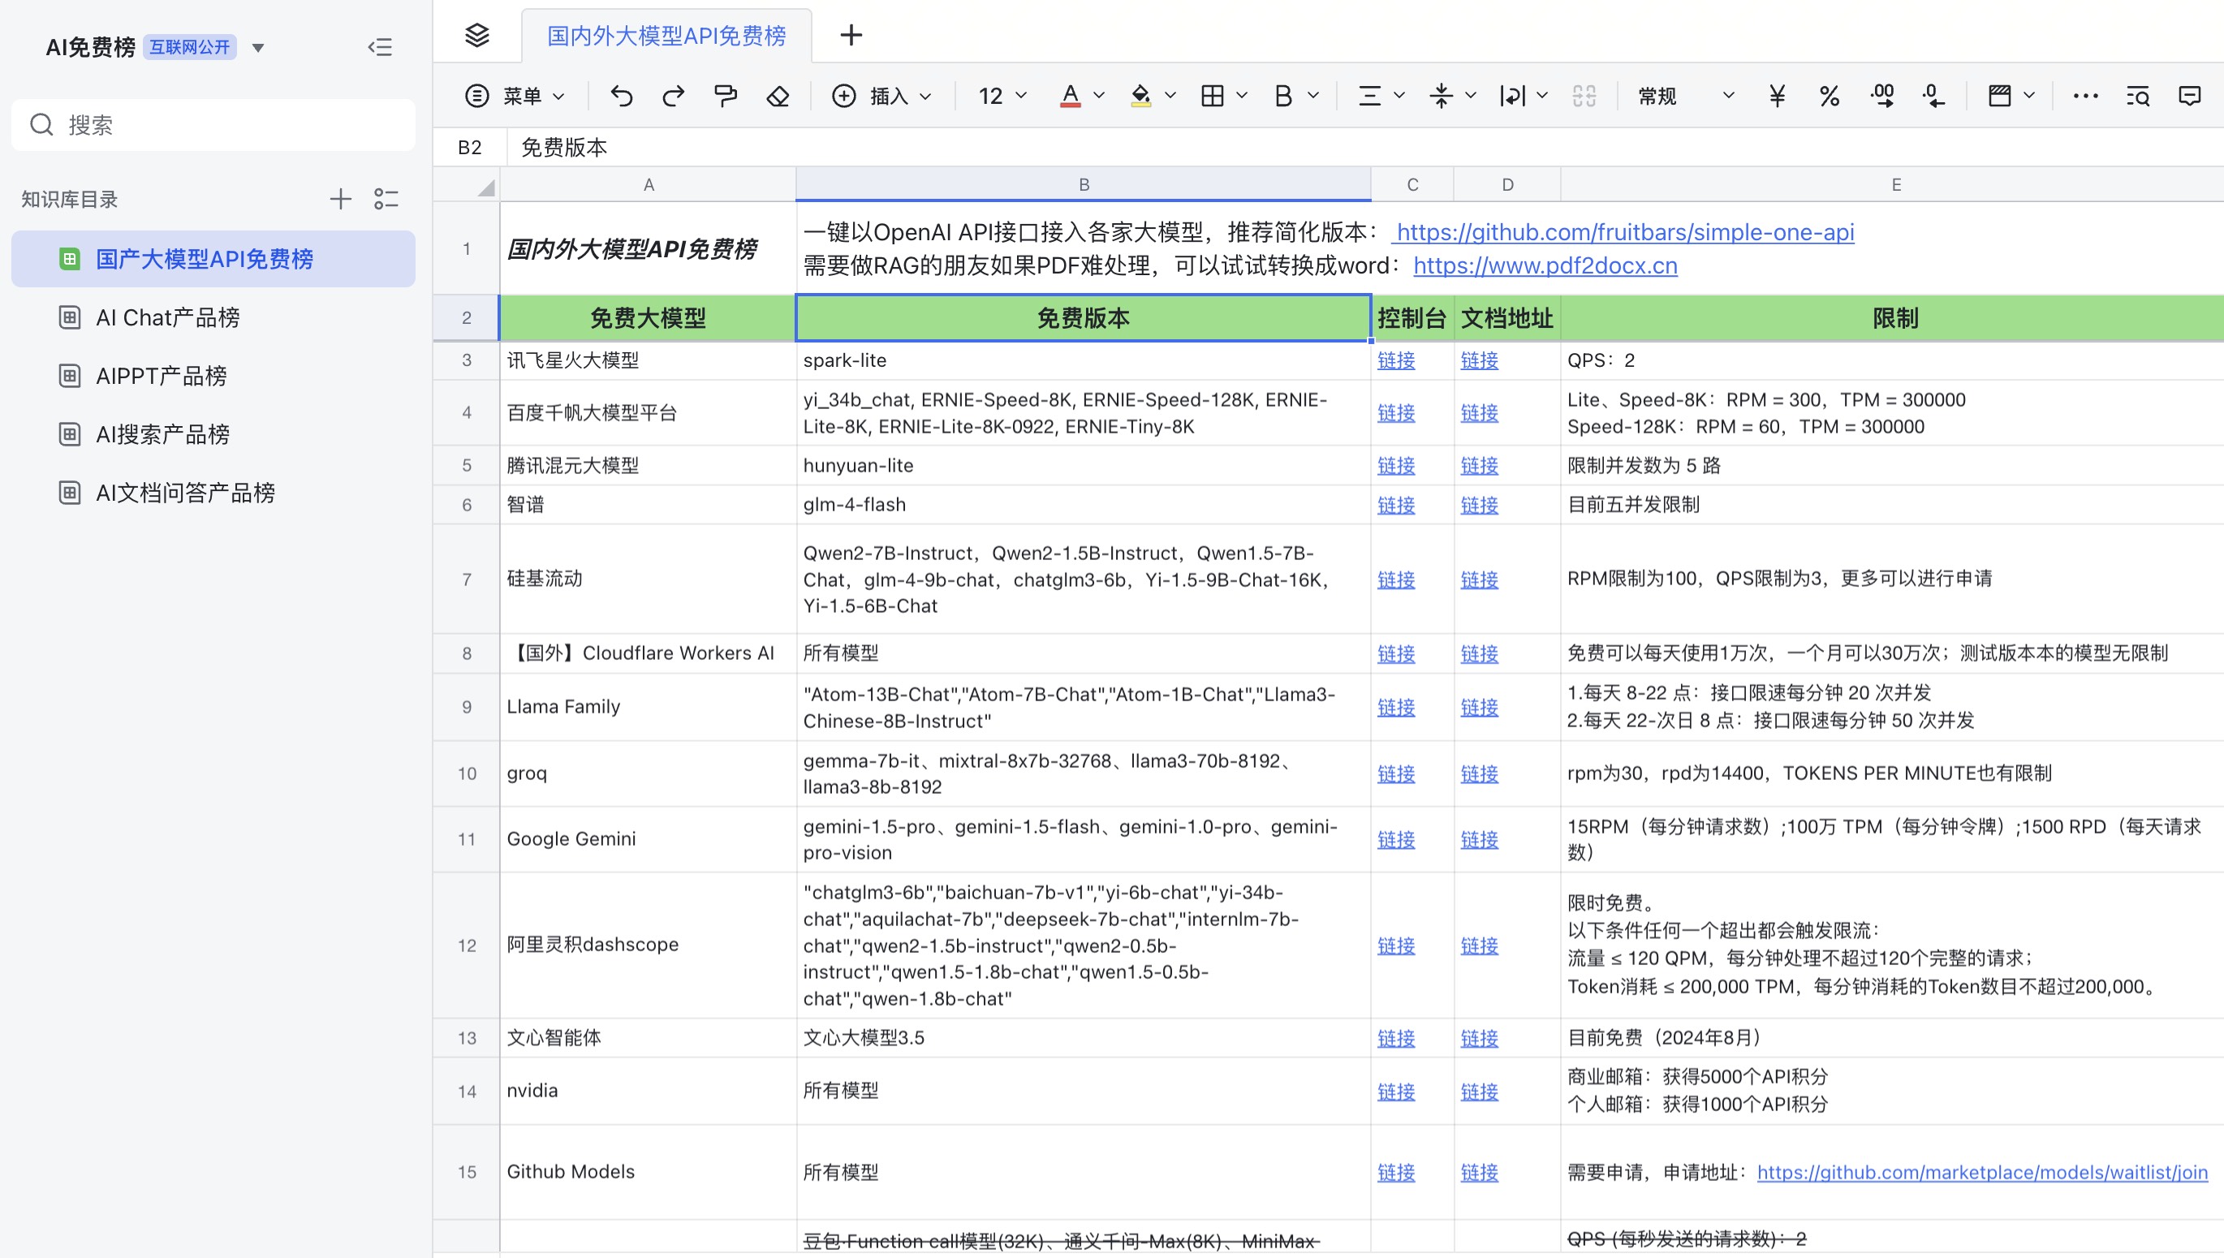The width and height of the screenshot is (2224, 1258).
Task: Click the undo arrow icon
Action: point(621,95)
